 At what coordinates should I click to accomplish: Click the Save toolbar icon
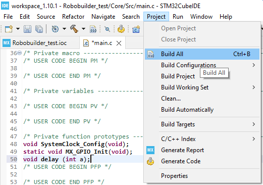pyautogui.click(x=27, y=29)
